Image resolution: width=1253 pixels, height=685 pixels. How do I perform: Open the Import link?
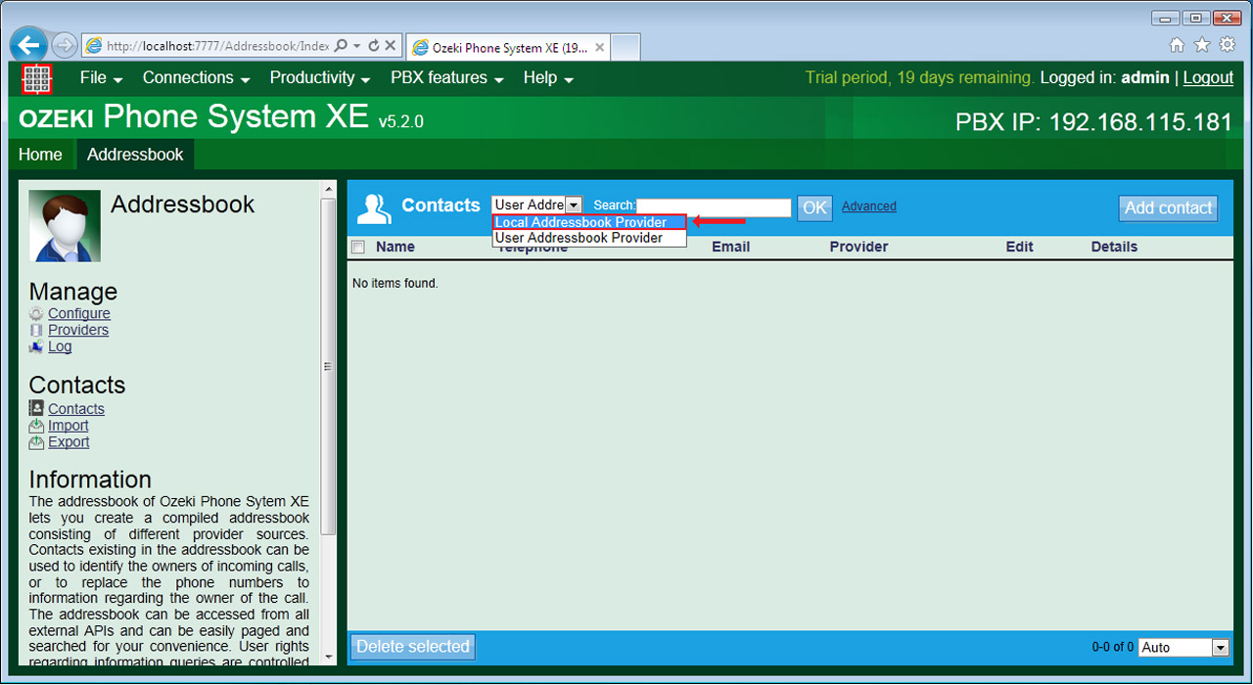[69, 426]
